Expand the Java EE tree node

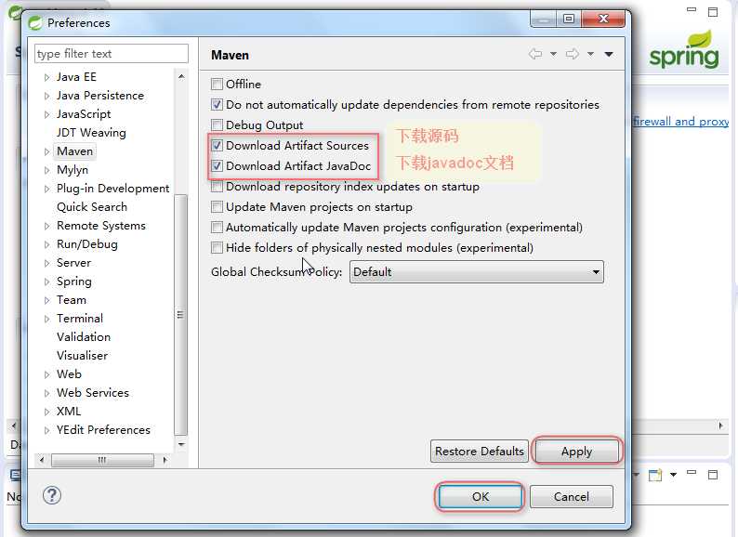click(x=46, y=77)
